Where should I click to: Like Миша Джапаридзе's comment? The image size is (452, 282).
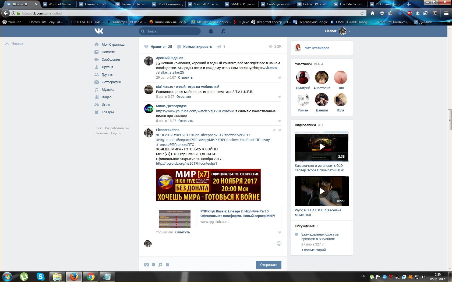click(x=280, y=121)
